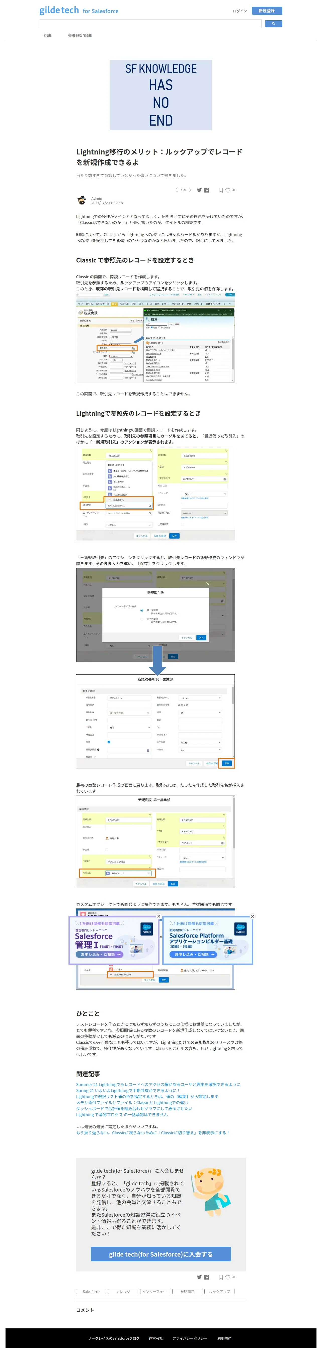Select the ルックアップ tag
Viewport: 322px width, 1348px height.
219,1291
